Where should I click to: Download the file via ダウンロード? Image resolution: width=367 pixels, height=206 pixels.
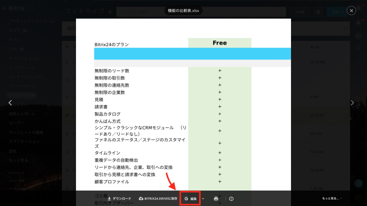[119, 198]
